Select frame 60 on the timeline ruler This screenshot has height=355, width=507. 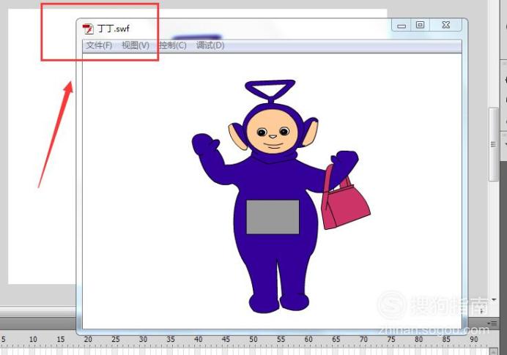click(x=308, y=340)
